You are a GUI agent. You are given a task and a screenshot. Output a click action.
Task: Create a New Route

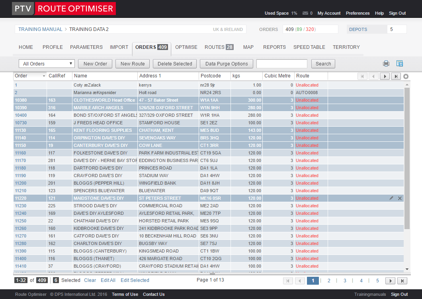133,64
